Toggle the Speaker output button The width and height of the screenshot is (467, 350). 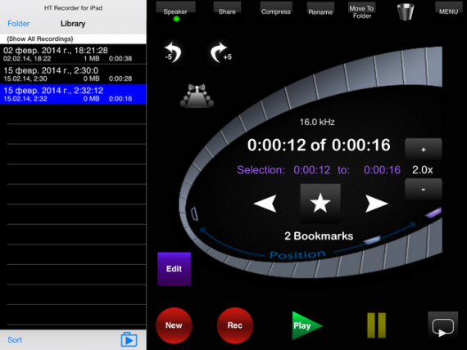[175, 11]
